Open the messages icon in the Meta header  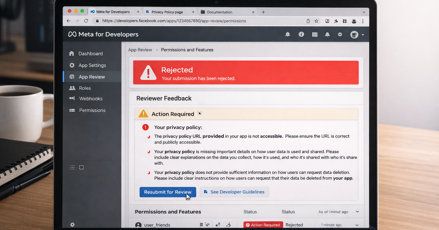tap(315, 34)
